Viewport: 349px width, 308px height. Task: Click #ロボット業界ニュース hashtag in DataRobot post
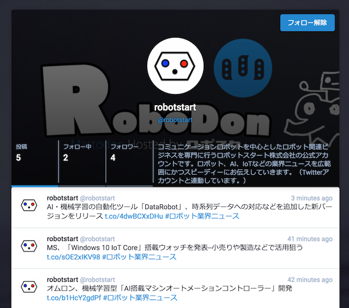point(202,216)
